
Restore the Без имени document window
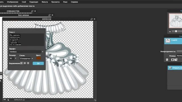pyautogui.click(x=49, y=15)
